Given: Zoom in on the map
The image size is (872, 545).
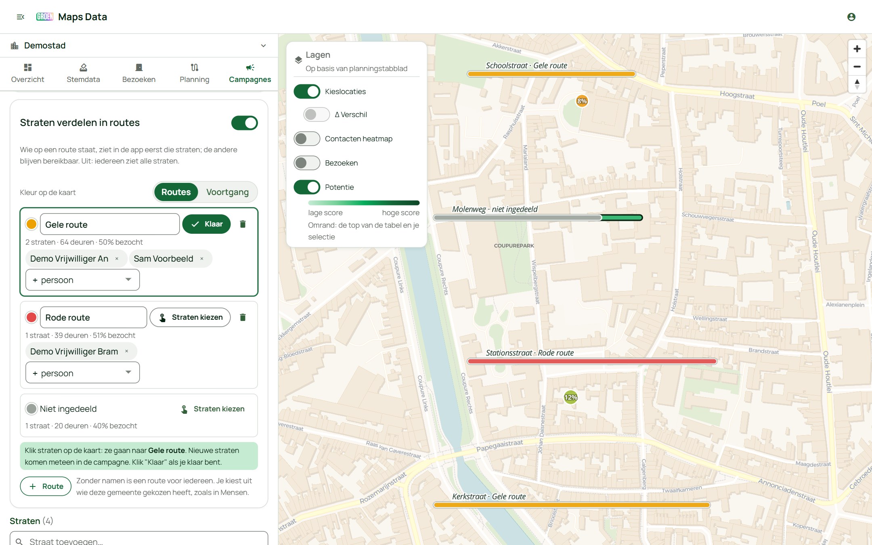Looking at the screenshot, I should point(857,49).
